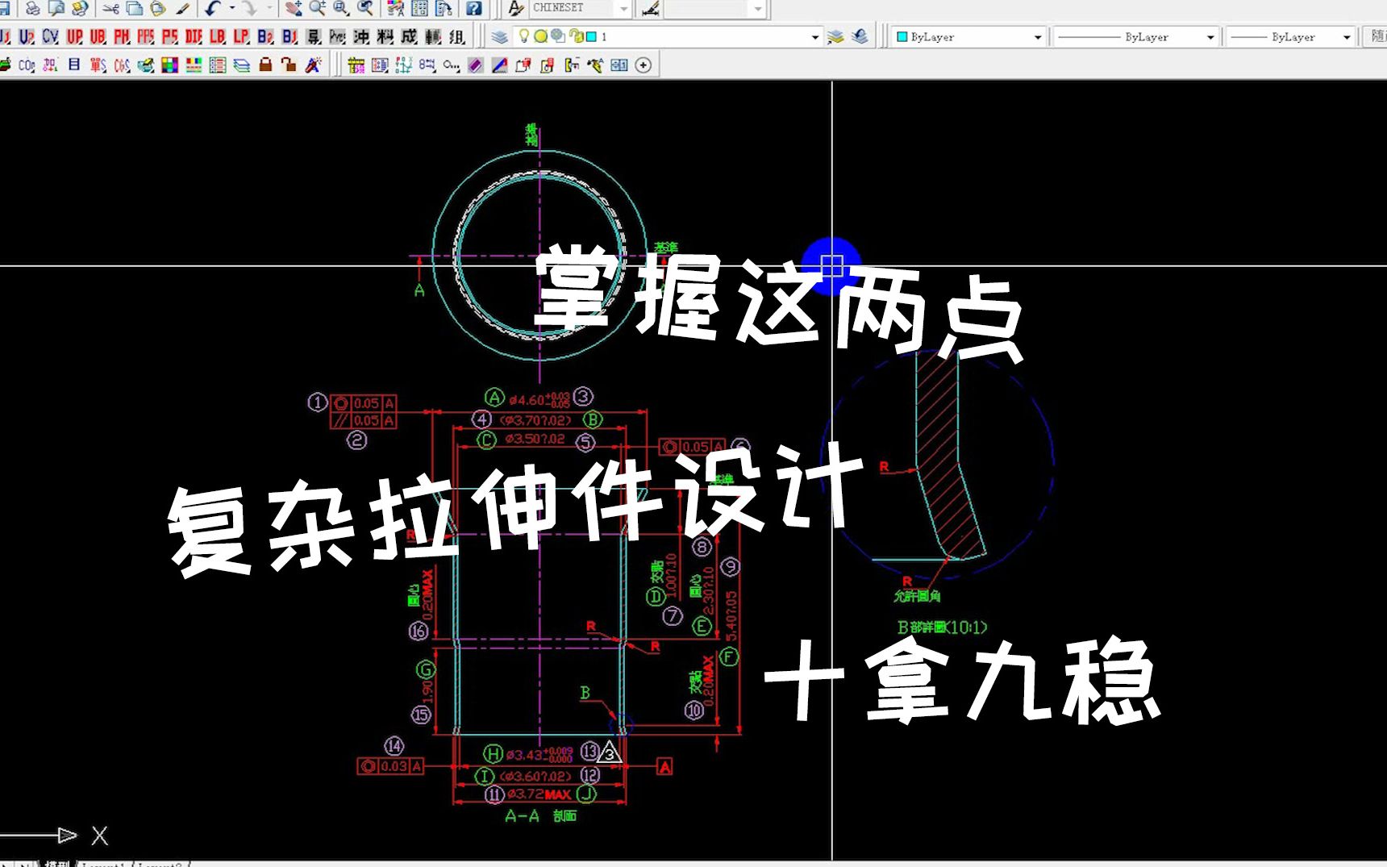Click the Copy icon
This screenshot has width=1387, height=867.
[x=135, y=9]
